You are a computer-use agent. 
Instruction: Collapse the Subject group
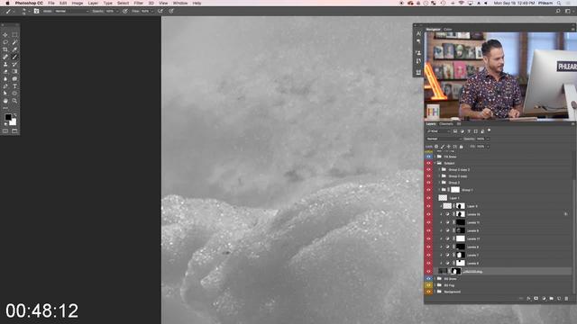[435, 163]
